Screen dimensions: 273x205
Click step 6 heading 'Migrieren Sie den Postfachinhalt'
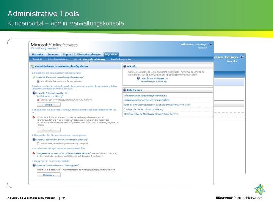click(50, 161)
